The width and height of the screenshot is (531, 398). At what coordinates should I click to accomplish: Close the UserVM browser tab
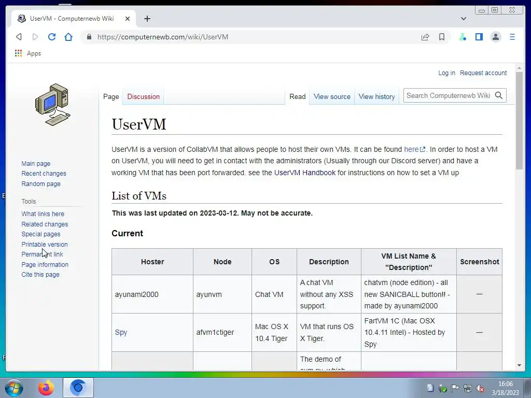128,19
